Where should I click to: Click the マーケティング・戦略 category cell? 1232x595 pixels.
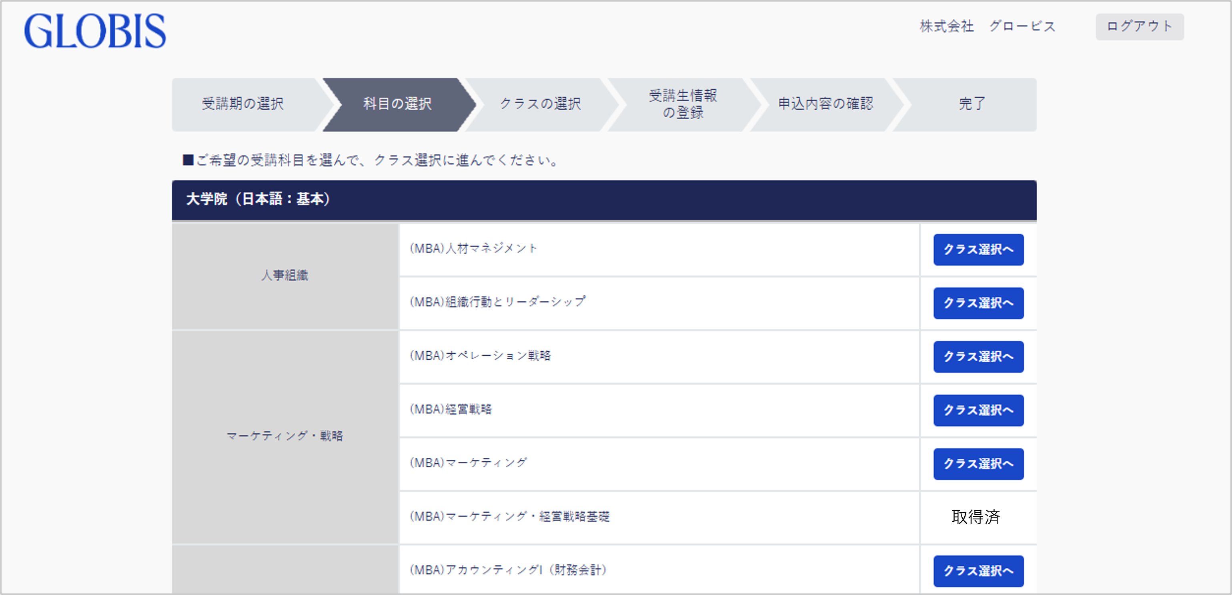[x=285, y=436]
